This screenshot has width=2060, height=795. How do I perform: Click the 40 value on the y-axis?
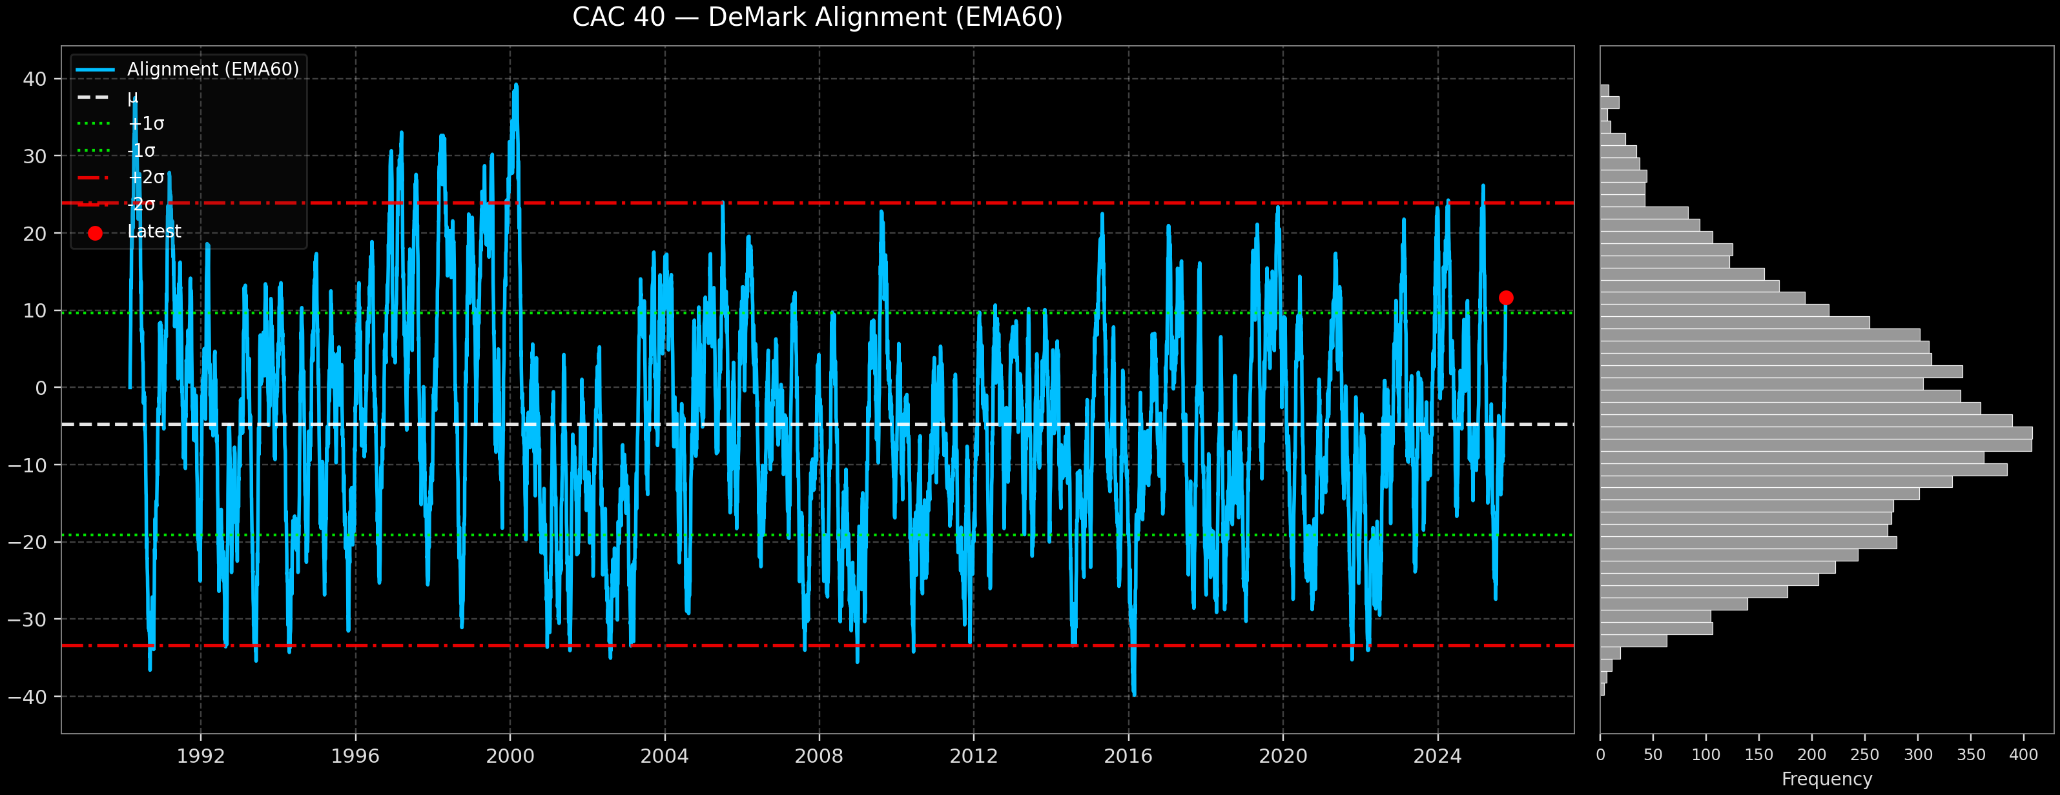(35, 79)
